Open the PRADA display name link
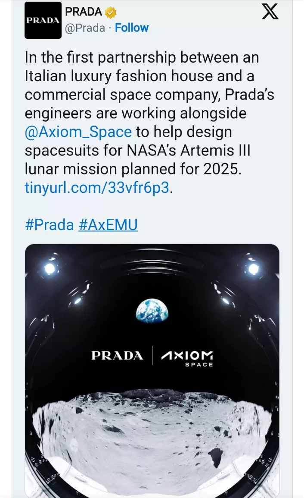This screenshot has height=498, width=304. [x=84, y=13]
